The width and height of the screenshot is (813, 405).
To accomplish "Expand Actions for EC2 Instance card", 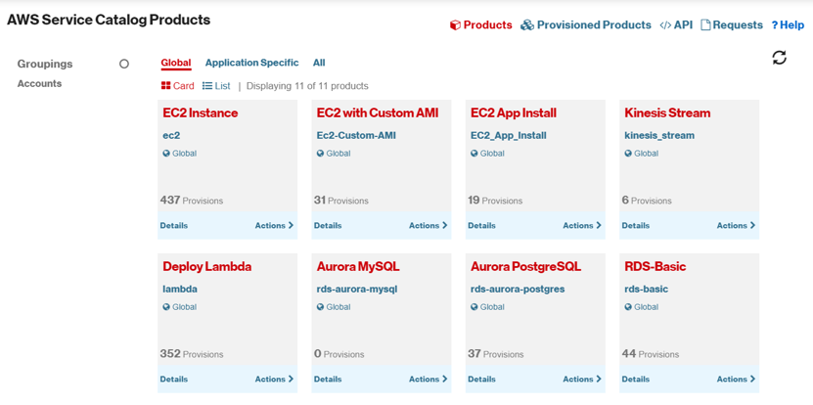I will tap(274, 226).
